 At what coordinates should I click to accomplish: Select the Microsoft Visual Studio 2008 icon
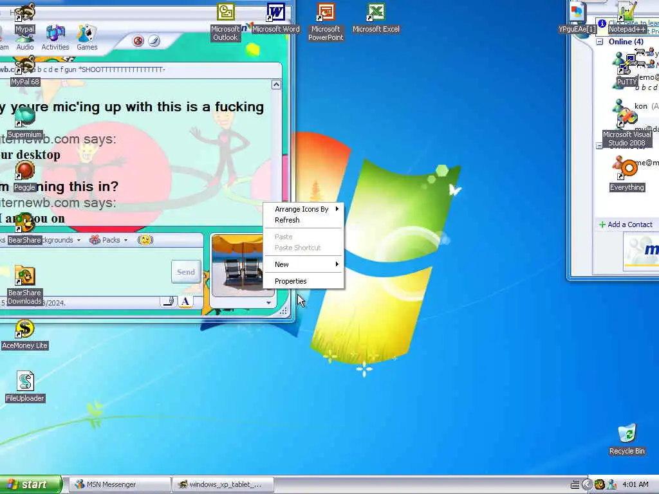click(x=627, y=128)
